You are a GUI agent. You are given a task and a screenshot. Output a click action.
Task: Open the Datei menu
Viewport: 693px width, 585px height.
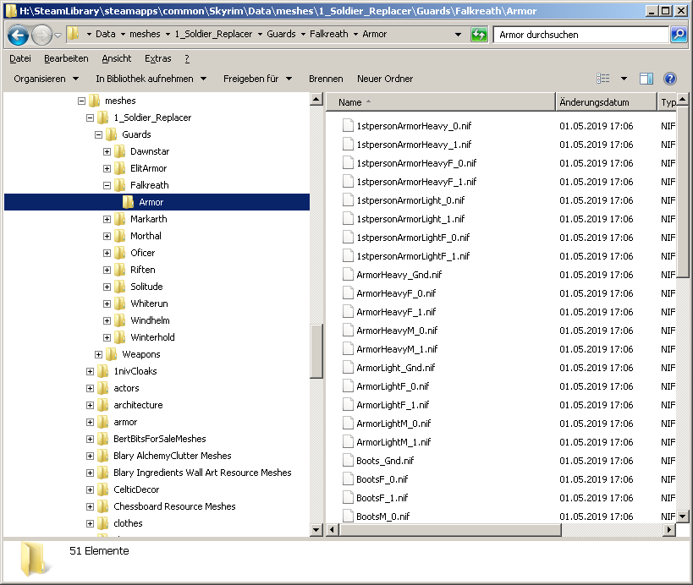[20, 58]
